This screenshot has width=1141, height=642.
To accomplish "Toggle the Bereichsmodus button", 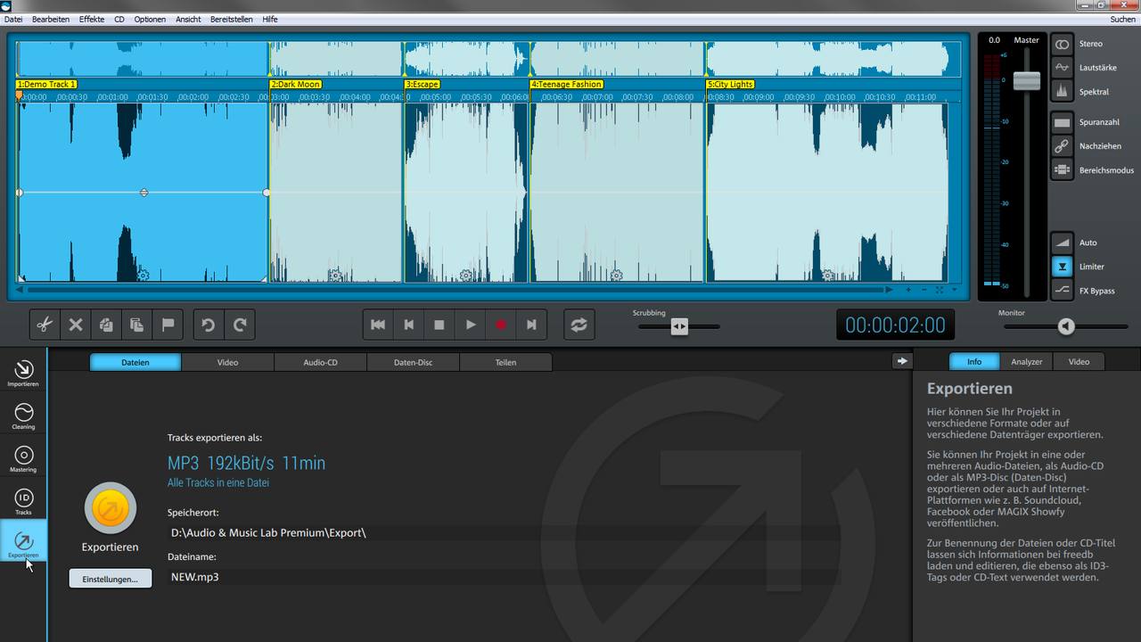I will coord(1062,170).
